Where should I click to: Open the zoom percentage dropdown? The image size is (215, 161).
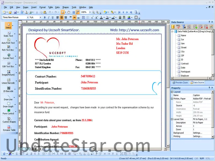(90, 12)
